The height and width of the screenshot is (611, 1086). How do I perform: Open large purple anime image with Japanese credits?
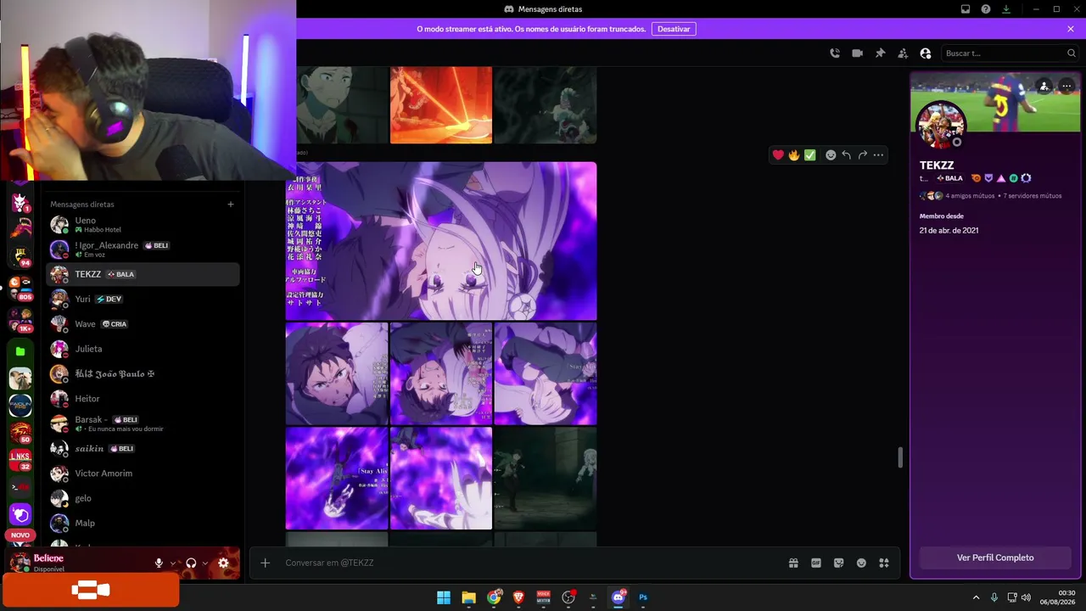click(x=441, y=241)
